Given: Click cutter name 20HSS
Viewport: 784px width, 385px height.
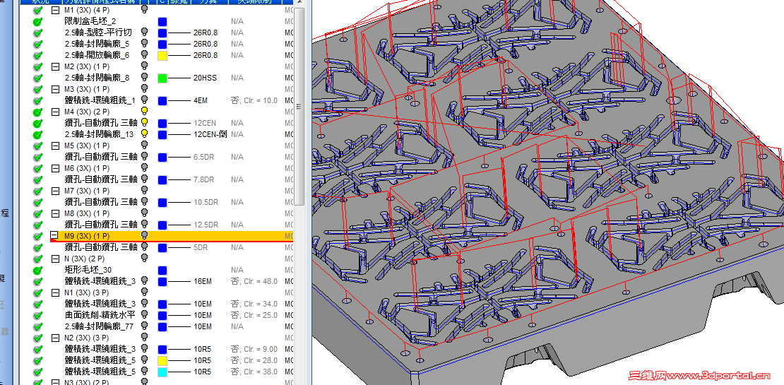Looking at the screenshot, I should pyautogui.click(x=203, y=78).
